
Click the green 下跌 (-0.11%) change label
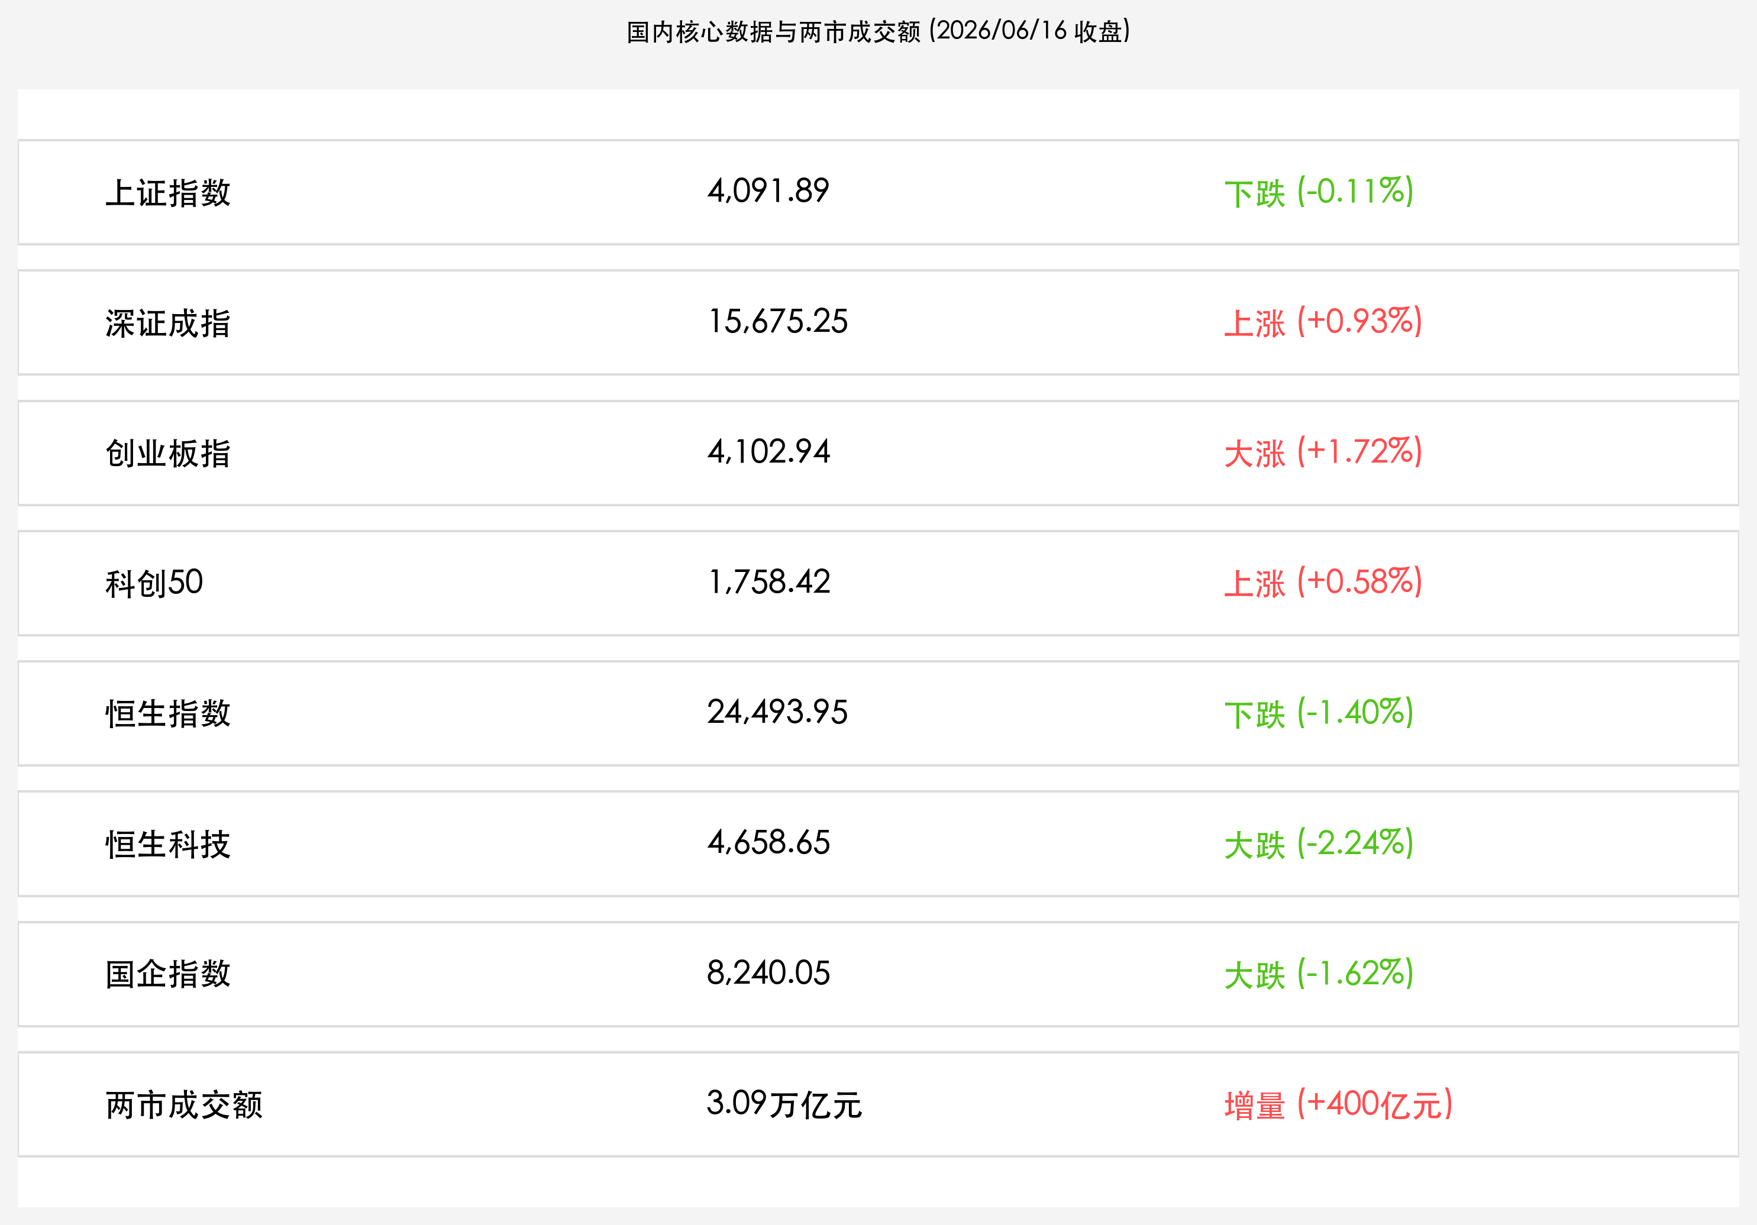[1319, 192]
